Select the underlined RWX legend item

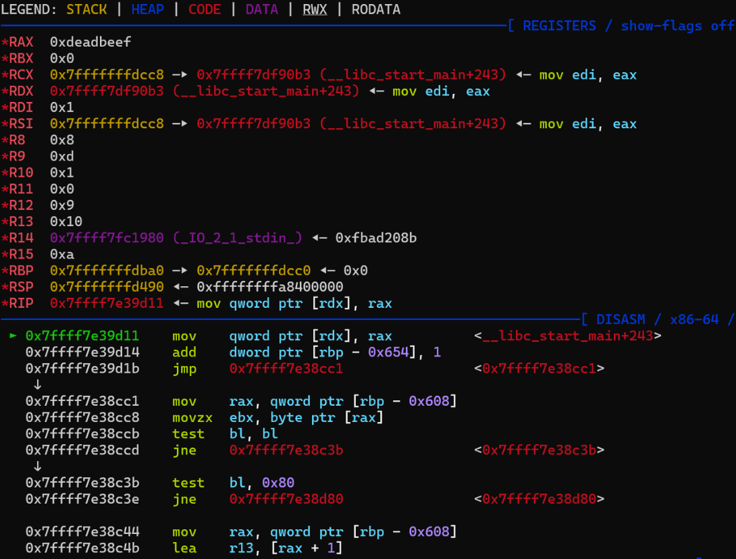315,9
